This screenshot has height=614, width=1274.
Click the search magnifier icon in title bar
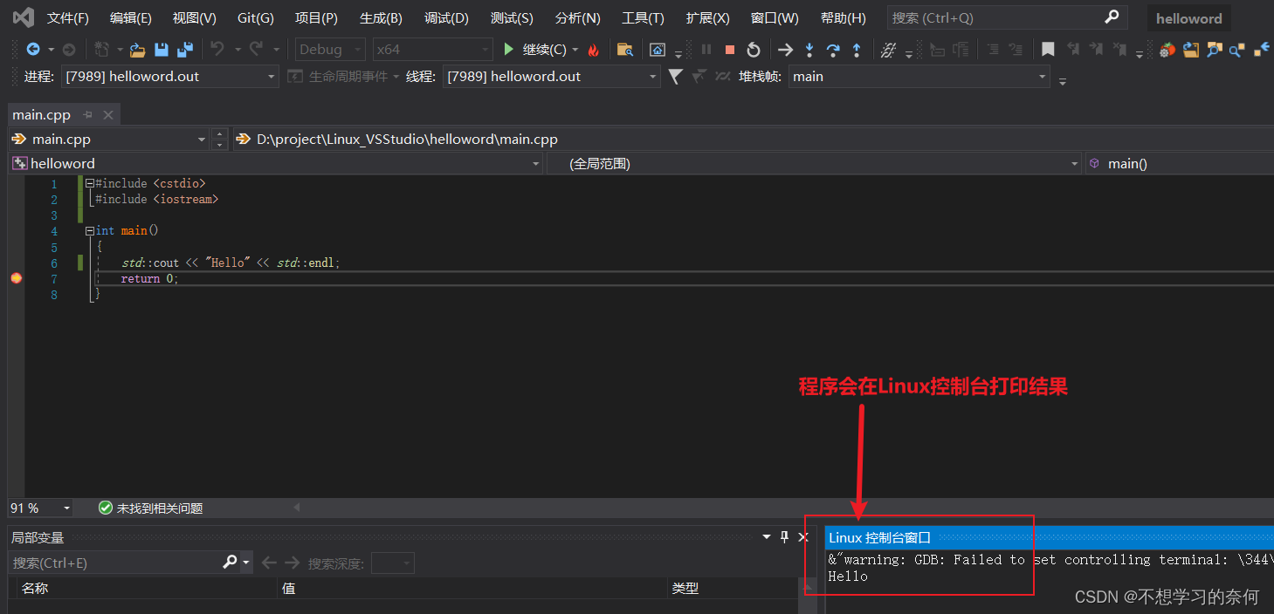[1112, 17]
